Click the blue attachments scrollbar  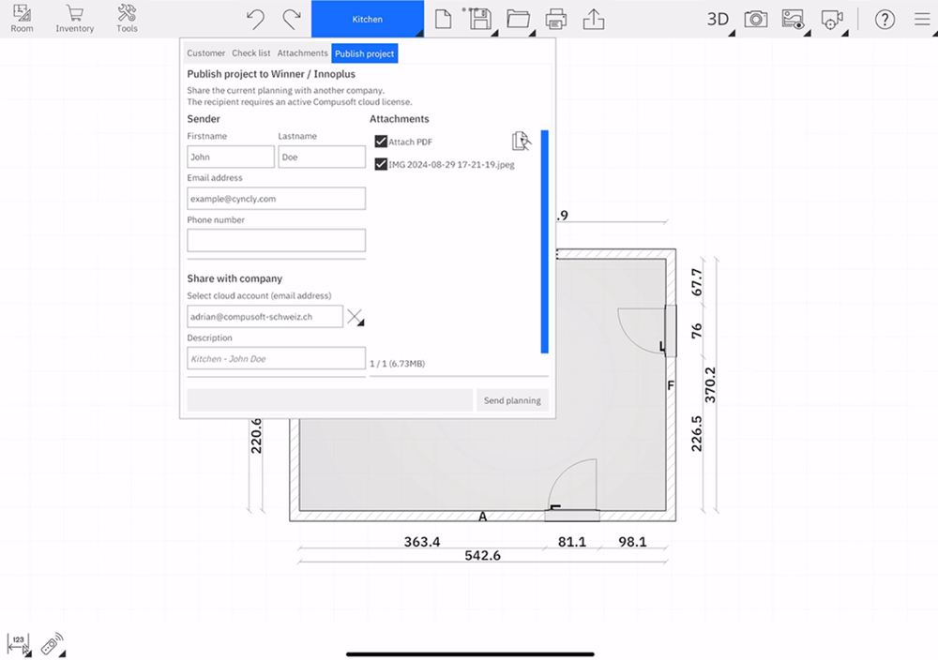point(544,242)
